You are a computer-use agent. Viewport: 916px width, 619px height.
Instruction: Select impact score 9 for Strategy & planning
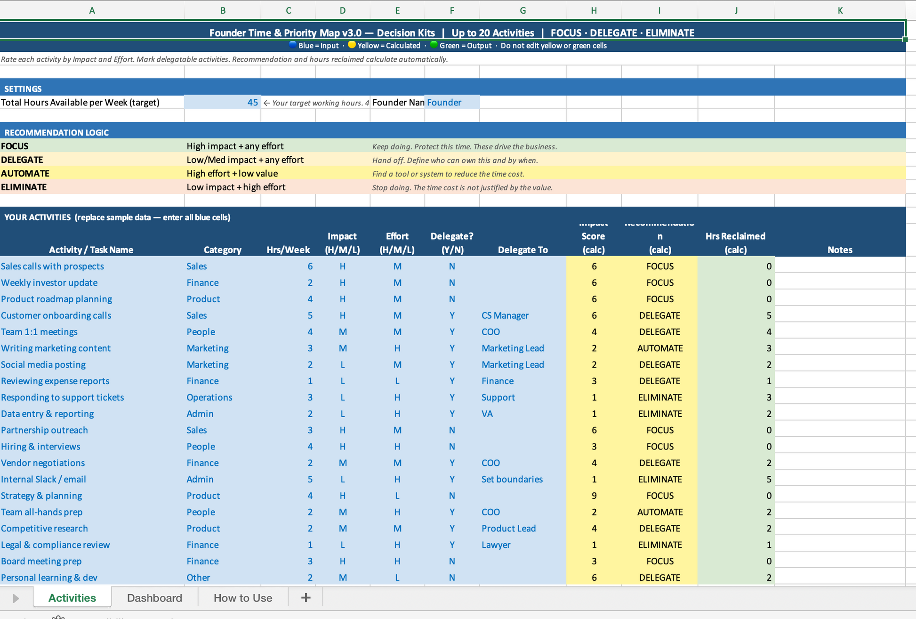click(x=594, y=496)
